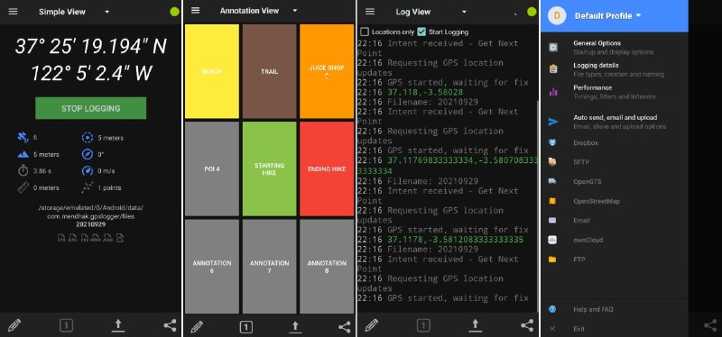
Task: Click the log entry 37.118,-3.58028
Action: tap(425, 92)
